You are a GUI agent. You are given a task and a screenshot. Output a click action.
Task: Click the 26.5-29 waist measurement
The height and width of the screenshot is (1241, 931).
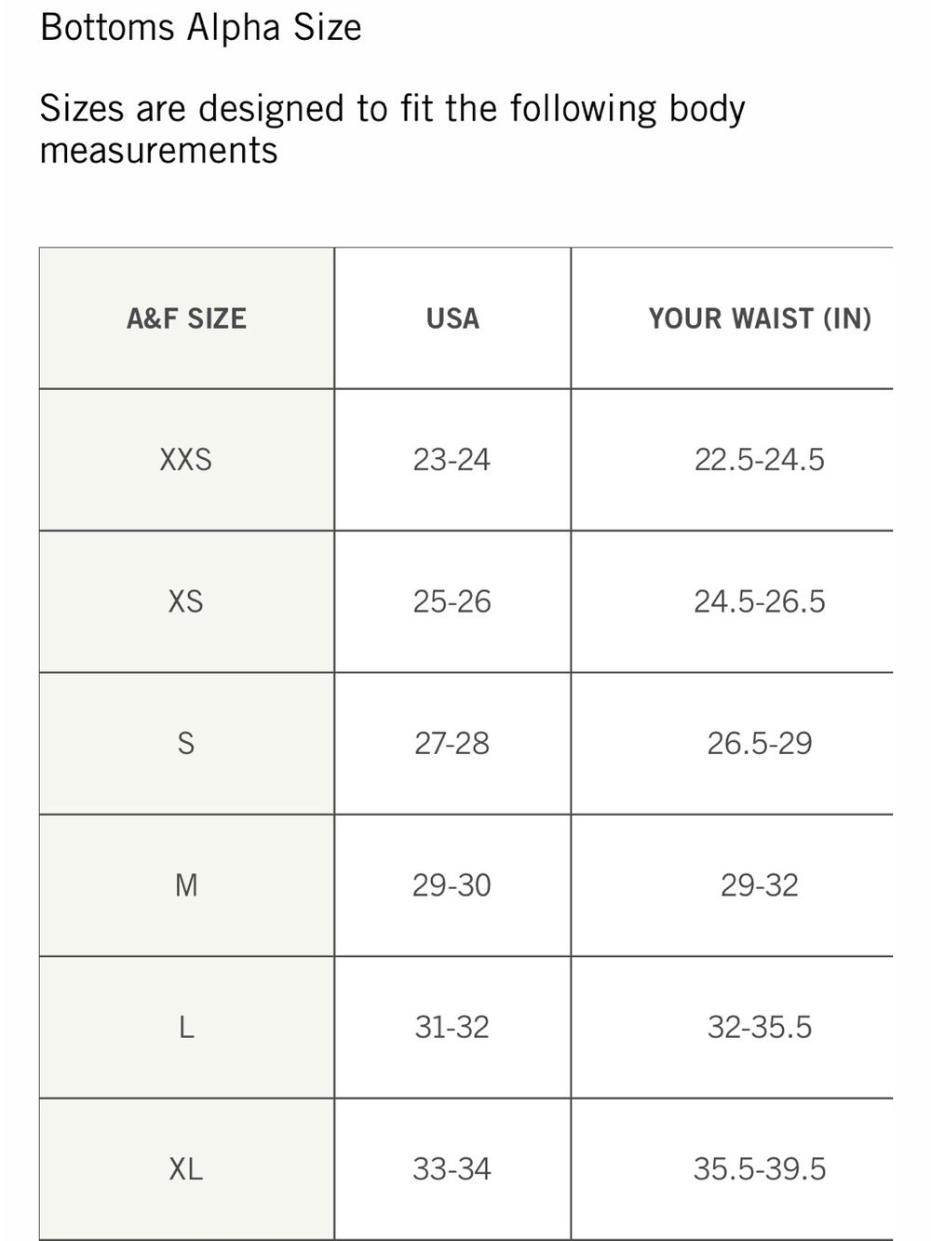[760, 743]
